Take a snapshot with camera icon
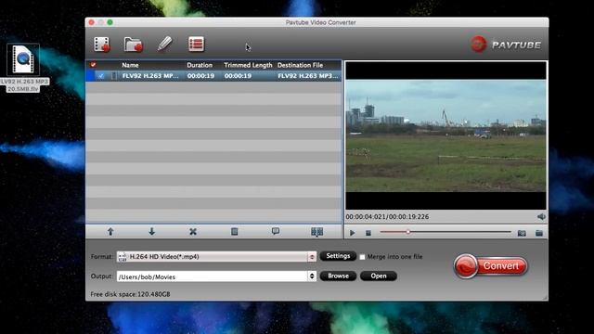The image size is (594, 334). click(522, 233)
